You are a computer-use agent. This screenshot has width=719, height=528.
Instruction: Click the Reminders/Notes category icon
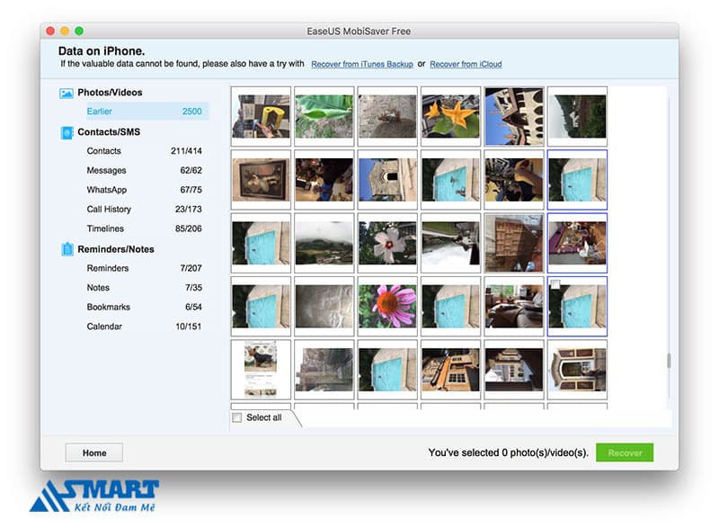67,249
